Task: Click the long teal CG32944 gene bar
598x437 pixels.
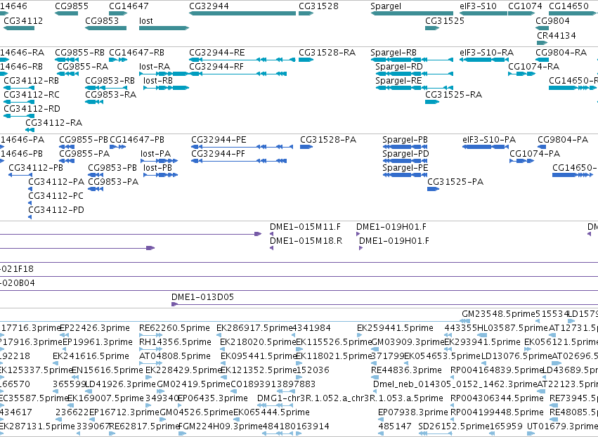Action: coord(242,13)
